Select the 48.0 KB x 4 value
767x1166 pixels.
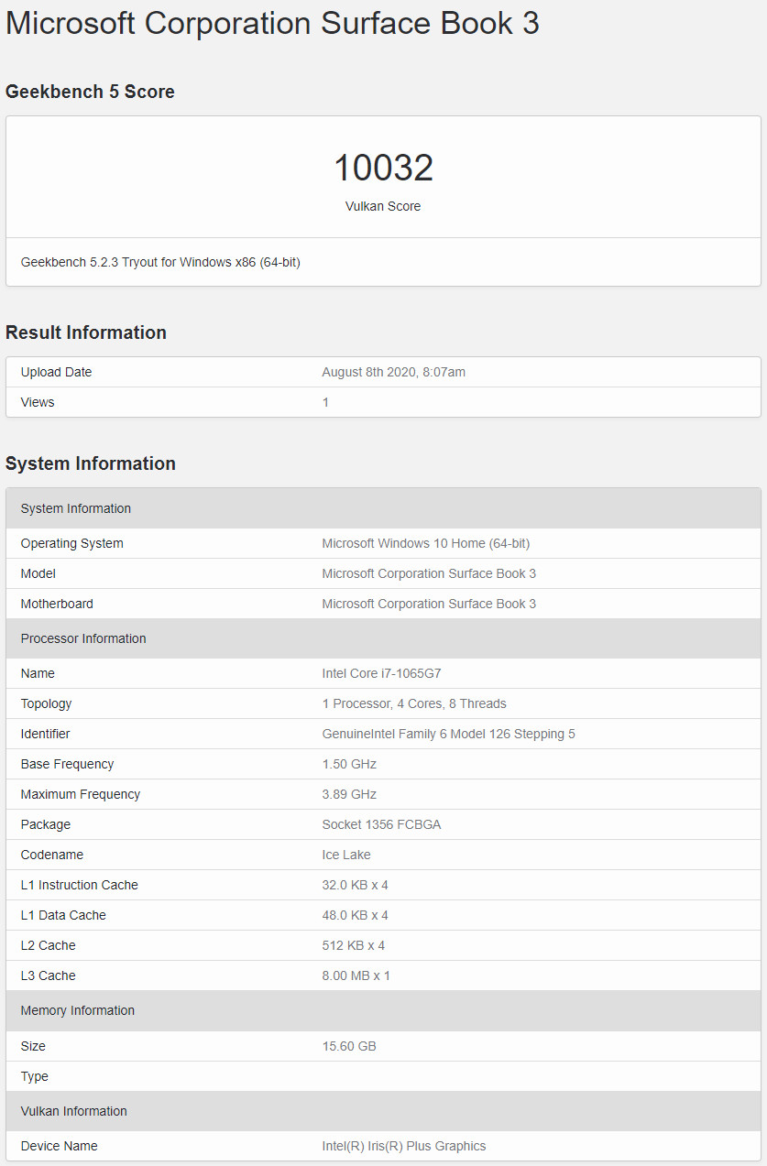point(356,915)
